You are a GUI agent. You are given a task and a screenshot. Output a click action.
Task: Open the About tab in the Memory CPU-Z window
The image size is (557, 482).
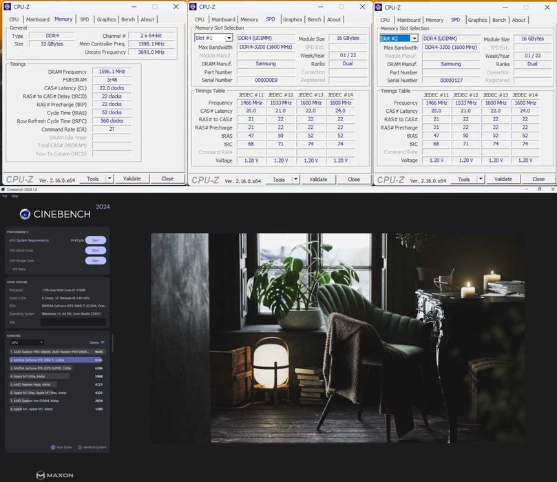[x=147, y=19]
